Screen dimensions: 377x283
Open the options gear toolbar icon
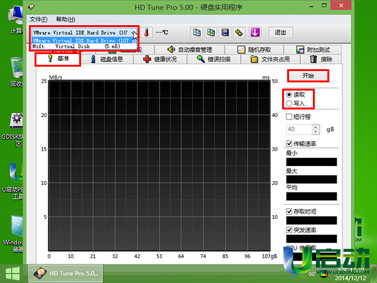tap(239, 33)
